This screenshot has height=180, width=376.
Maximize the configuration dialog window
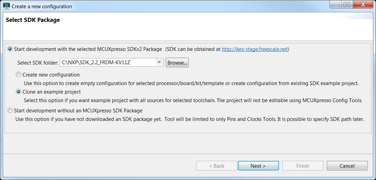[x=347, y=5]
